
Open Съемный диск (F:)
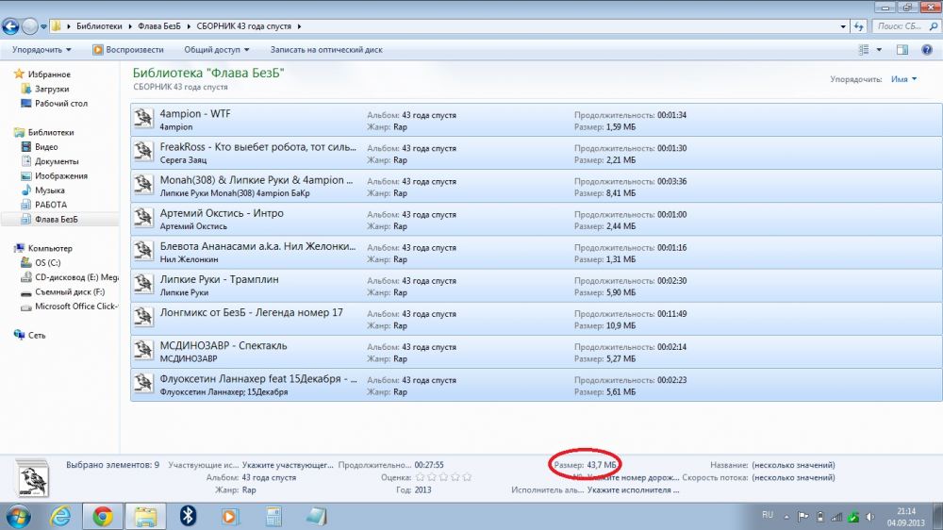click(x=62, y=291)
